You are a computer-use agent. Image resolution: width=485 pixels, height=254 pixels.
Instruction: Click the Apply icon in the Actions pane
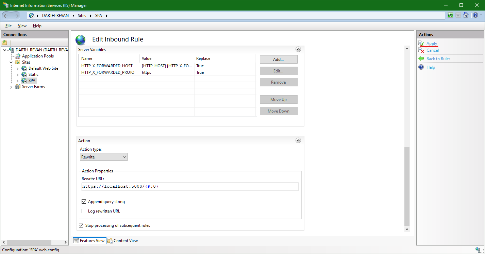(421, 43)
